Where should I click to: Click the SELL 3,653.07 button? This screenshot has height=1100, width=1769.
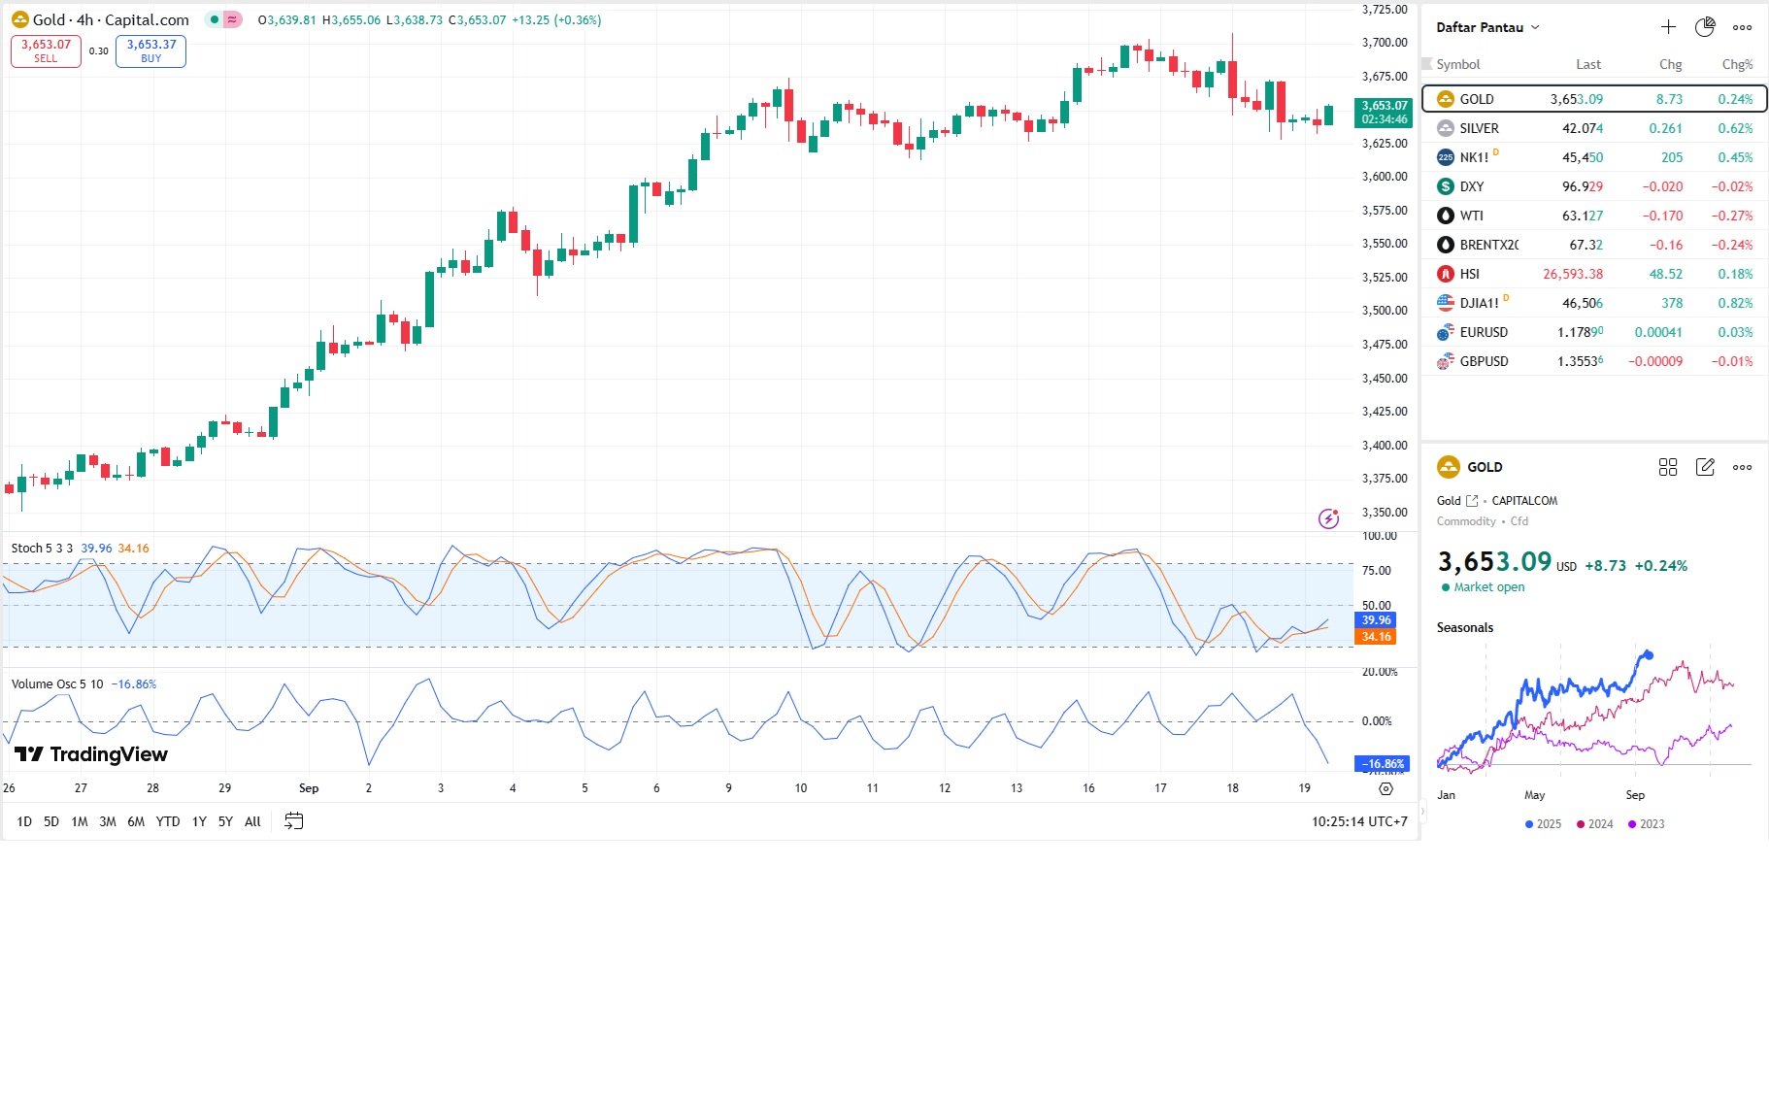(x=46, y=50)
